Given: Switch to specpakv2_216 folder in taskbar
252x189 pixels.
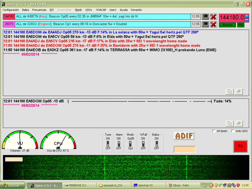Looking at the screenshot, I should [113, 186].
